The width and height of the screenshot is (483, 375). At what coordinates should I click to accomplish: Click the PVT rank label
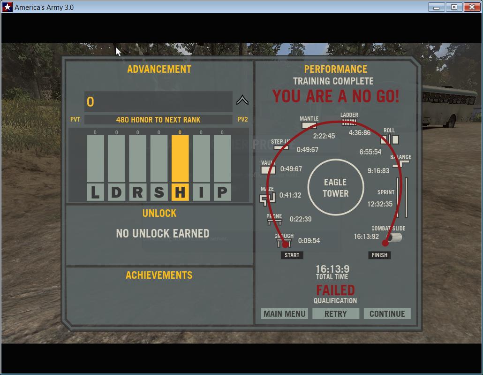[75, 119]
